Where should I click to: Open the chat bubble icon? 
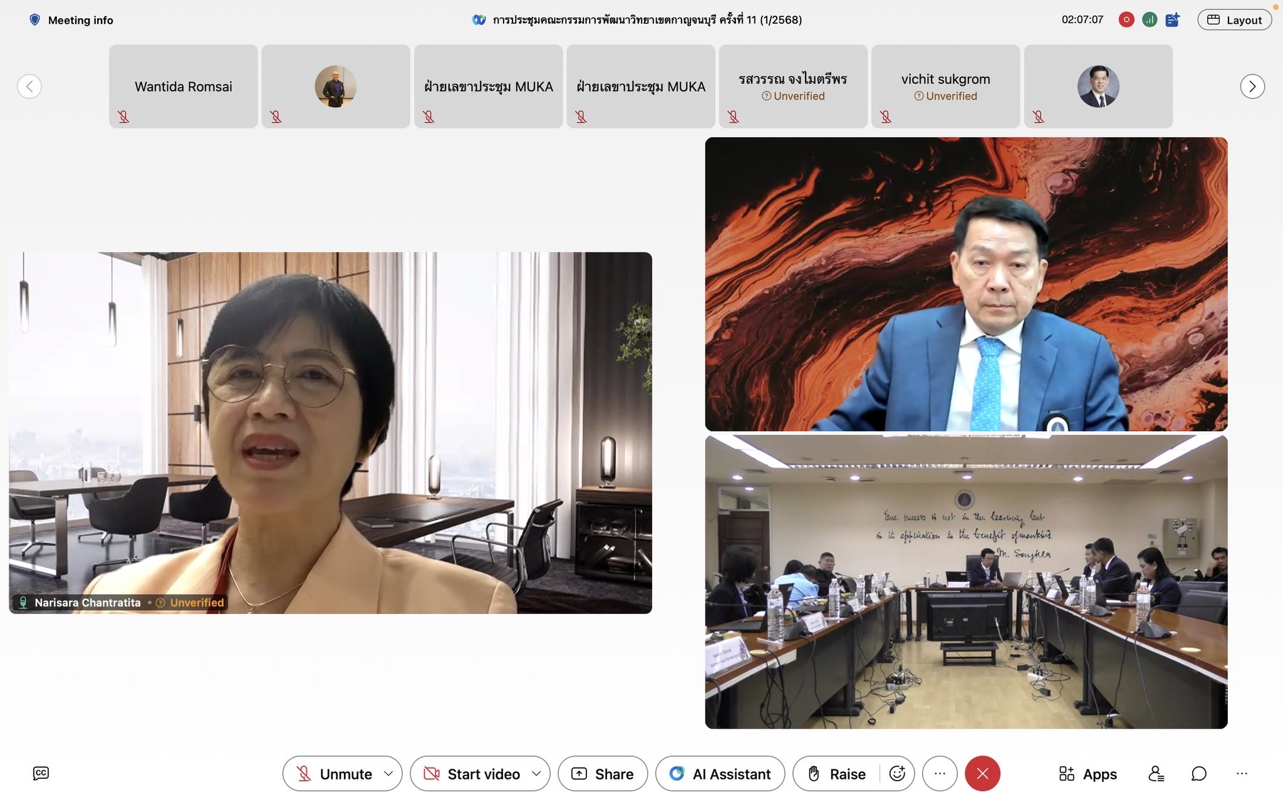tap(1198, 774)
